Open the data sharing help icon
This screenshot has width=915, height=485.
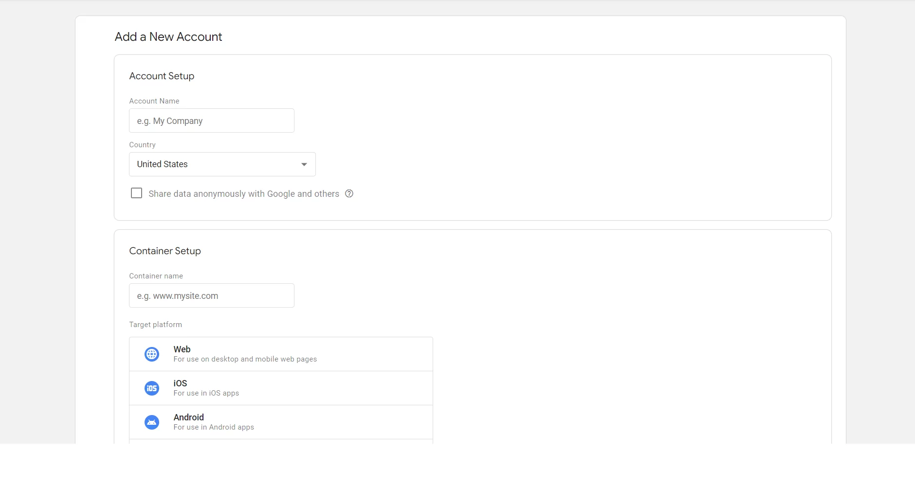click(349, 193)
